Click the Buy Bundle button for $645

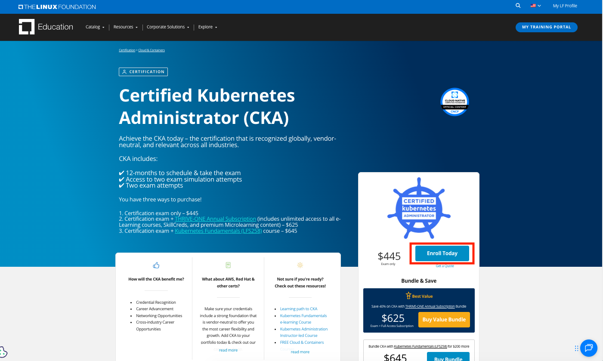click(x=448, y=357)
